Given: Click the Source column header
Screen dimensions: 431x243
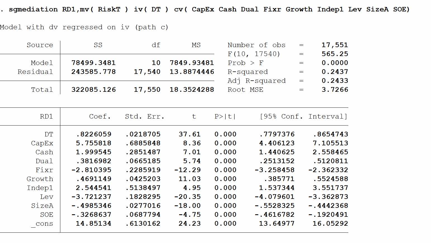Looking at the screenshot, I should (40, 45).
